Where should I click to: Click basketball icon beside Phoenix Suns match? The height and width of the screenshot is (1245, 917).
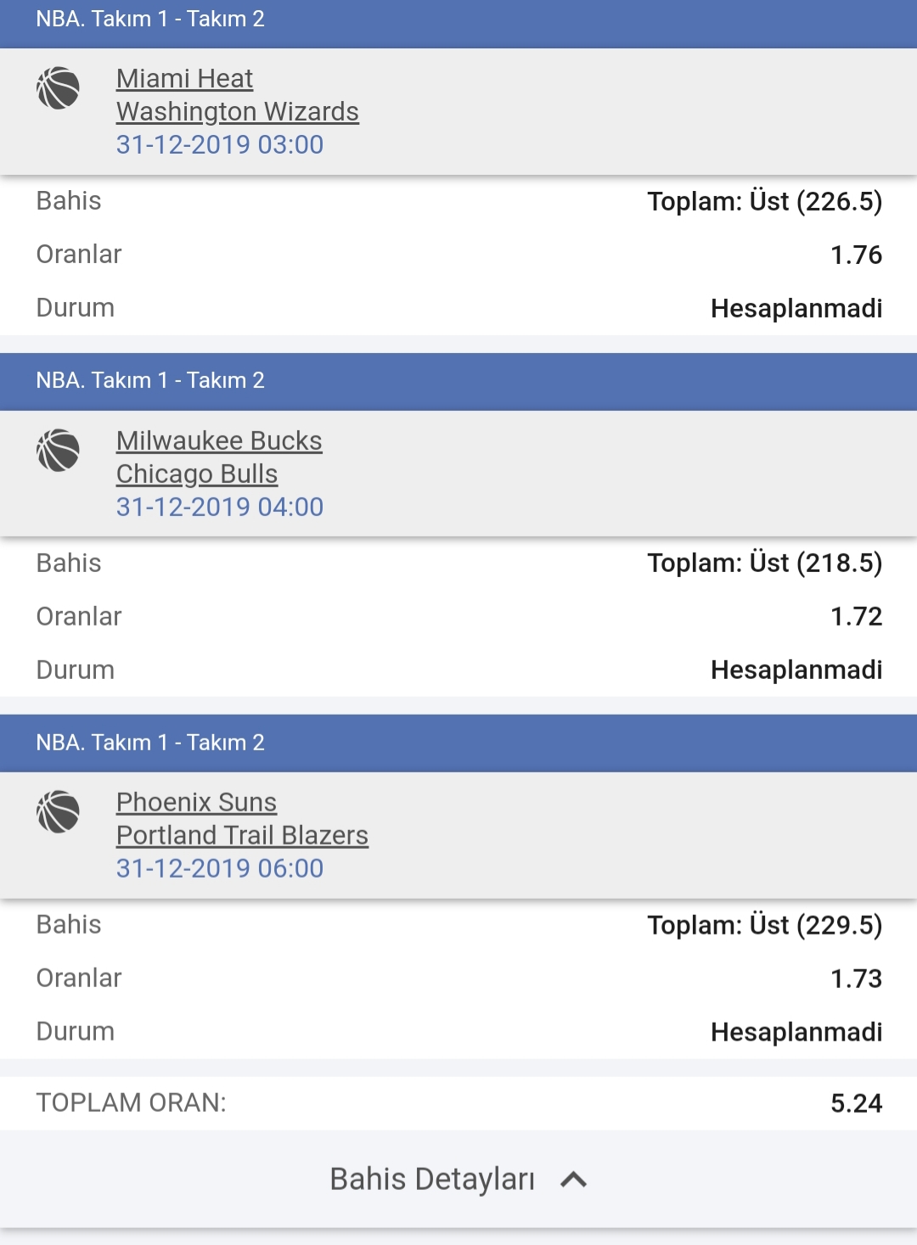pyautogui.click(x=58, y=812)
